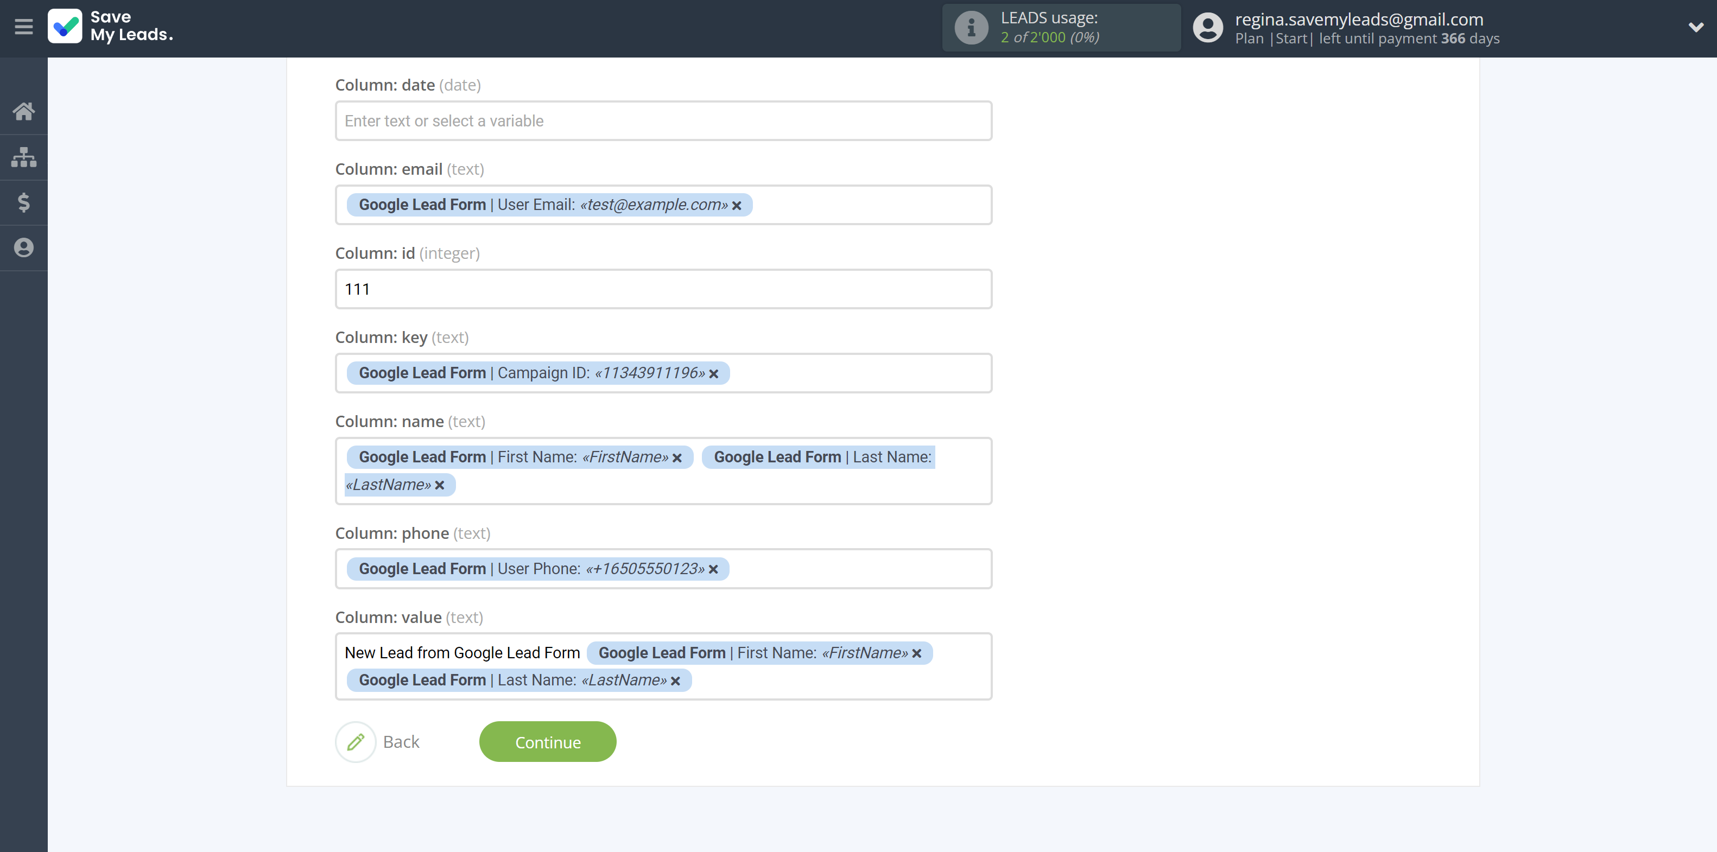Click the text 'New Lead from Google Lead Form'
This screenshot has height=852, width=1717.
[462, 653]
